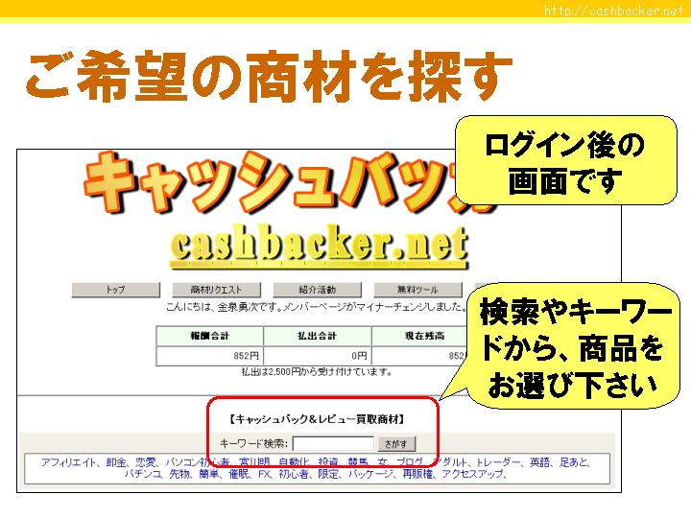The image size is (691, 518).
Task: Click the 現在残高 table header
Action: (x=419, y=336)
